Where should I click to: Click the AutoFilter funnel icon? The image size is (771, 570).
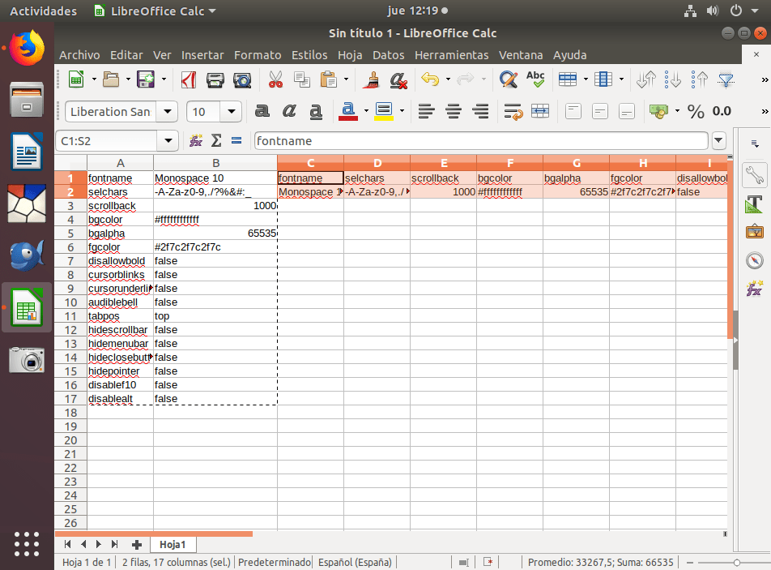[x=726, y=79]
